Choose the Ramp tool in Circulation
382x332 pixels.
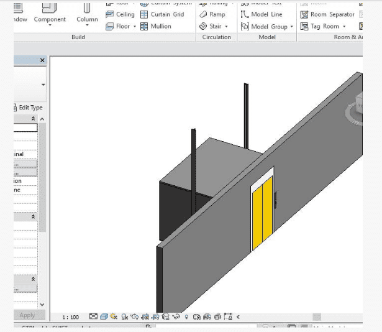coord(212,14)
